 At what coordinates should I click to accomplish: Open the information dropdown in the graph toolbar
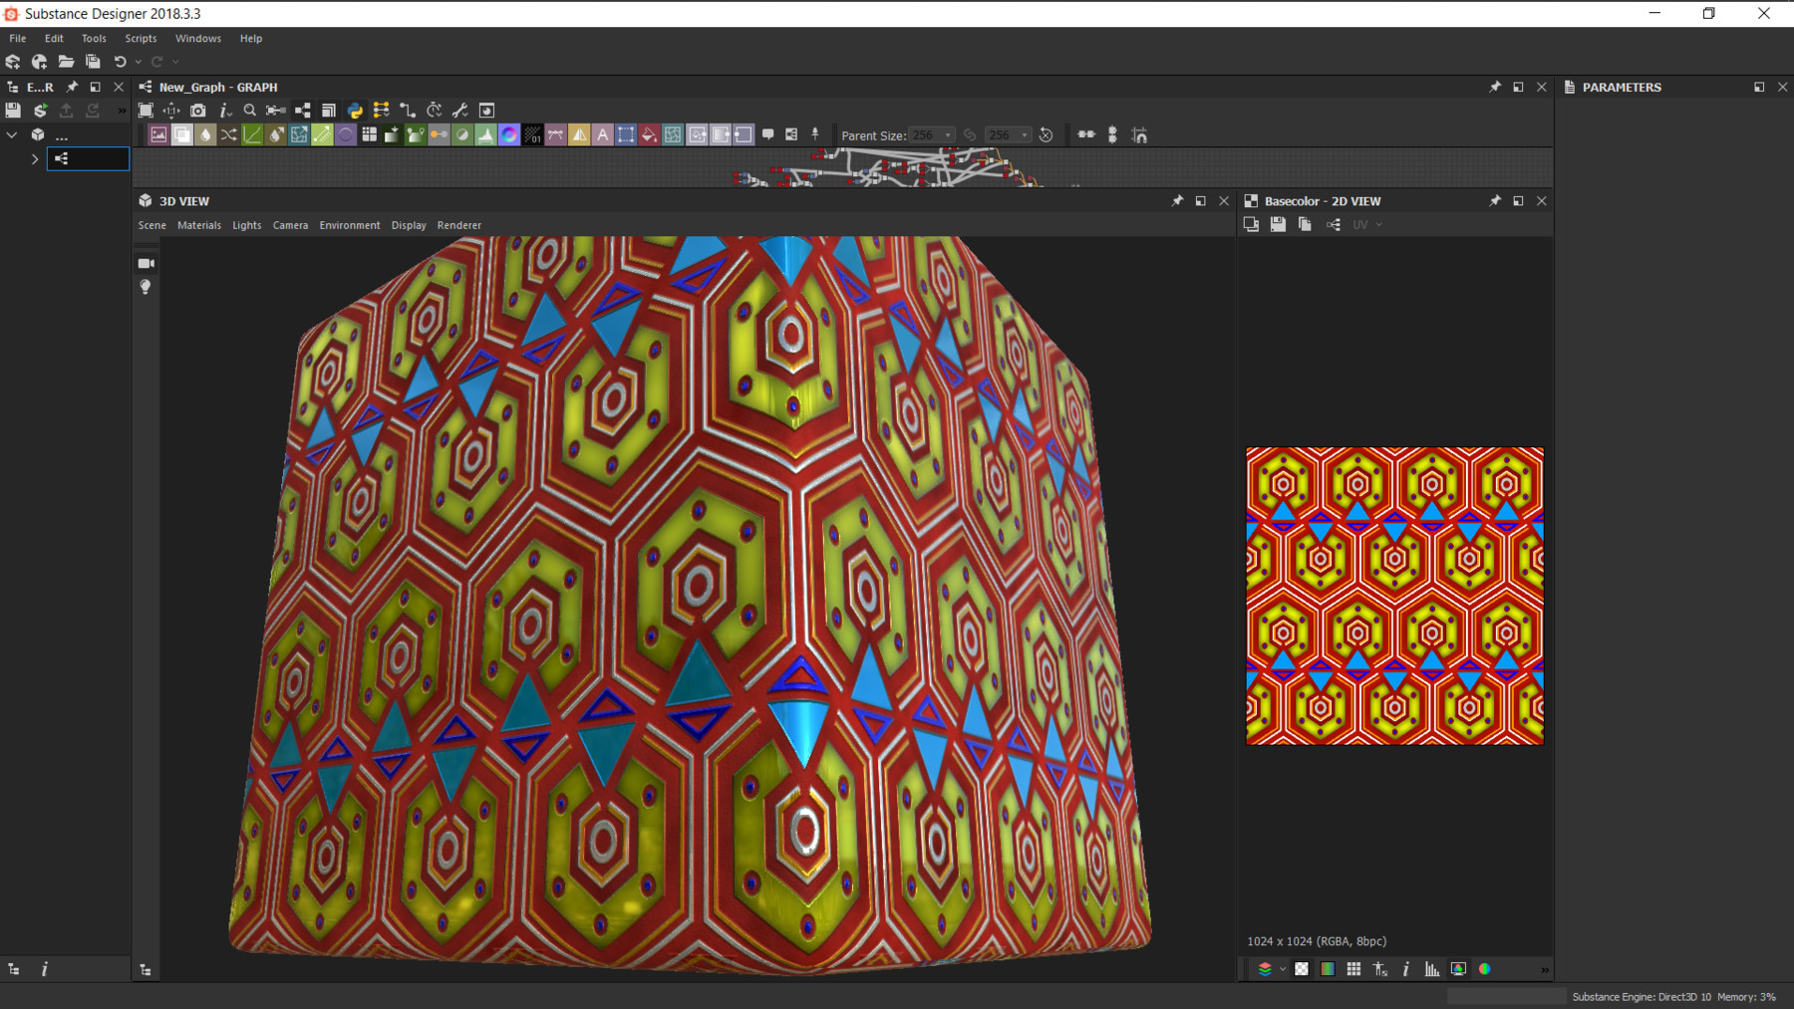[224, 110]
